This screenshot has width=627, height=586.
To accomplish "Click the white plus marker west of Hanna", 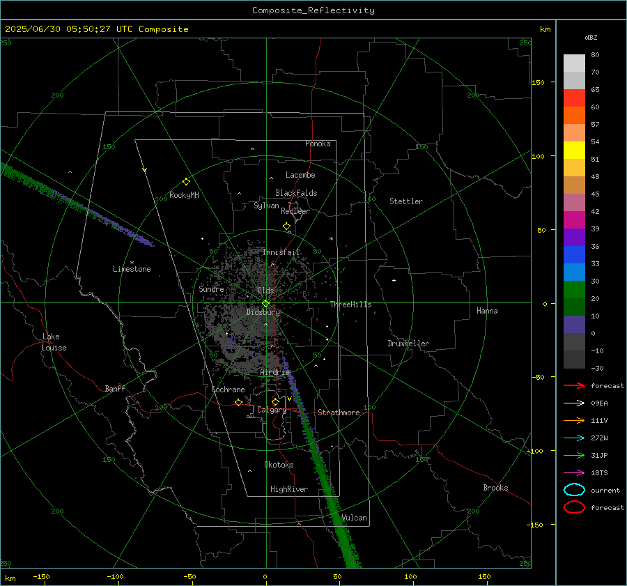I will tap(394, 280).
